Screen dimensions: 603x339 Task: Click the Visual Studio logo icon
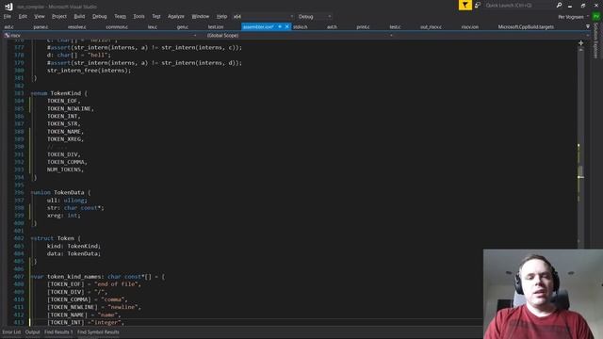tap(8, 7)
